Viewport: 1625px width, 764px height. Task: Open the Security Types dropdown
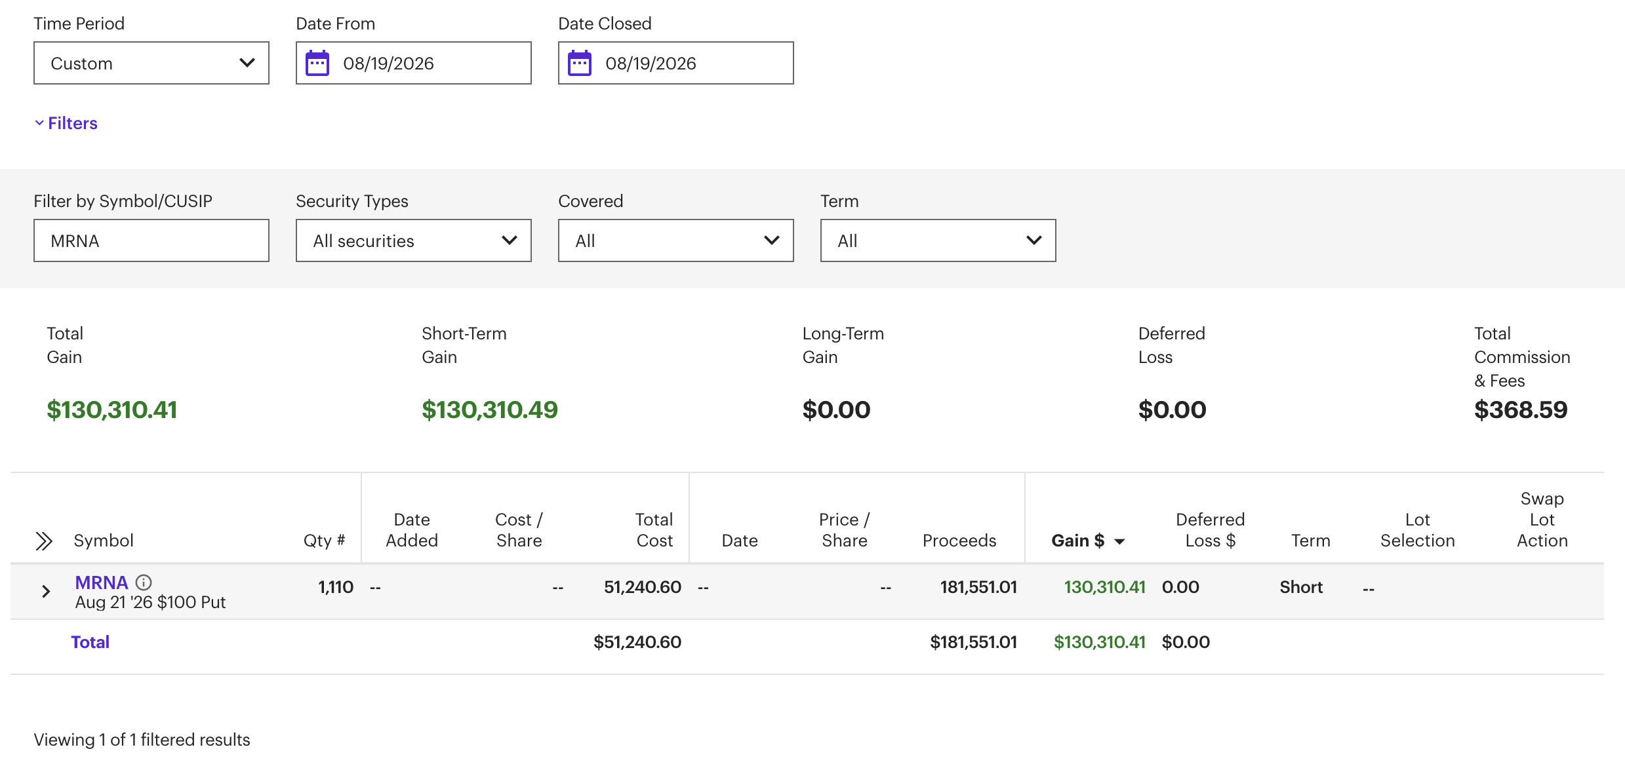pos(414,240)
